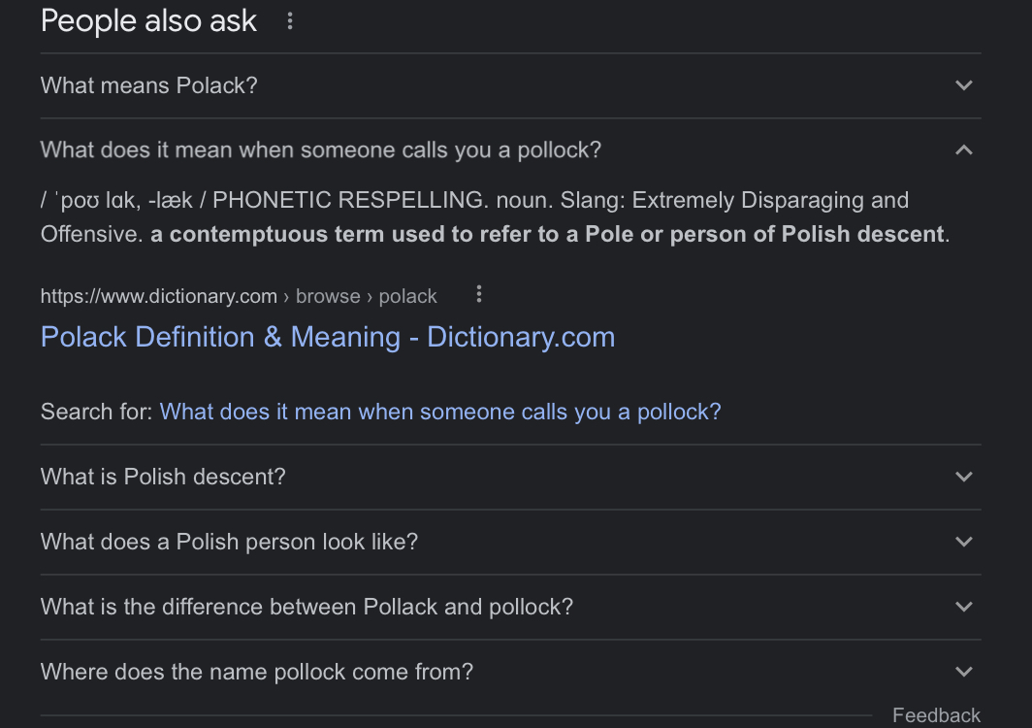Click the Feedback link
Image resolution: width=1032 pixels, height=728 pixels.
936,715
